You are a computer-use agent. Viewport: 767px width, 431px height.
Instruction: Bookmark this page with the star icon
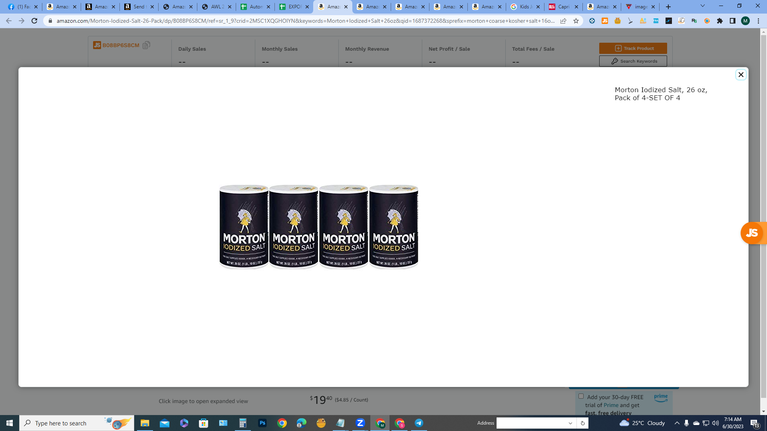(x=576, y=21)
